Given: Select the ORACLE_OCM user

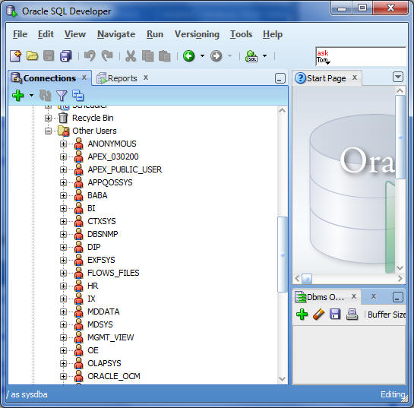Looking at the screenshot, I should pos(114,376).
